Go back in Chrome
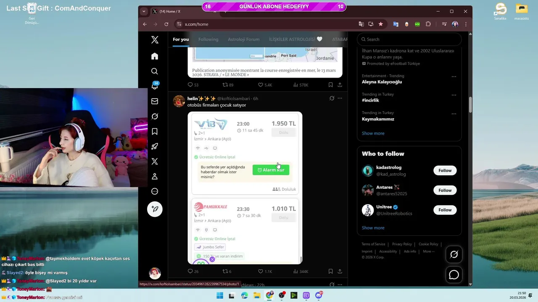538x302 pixels. (145, 24)
